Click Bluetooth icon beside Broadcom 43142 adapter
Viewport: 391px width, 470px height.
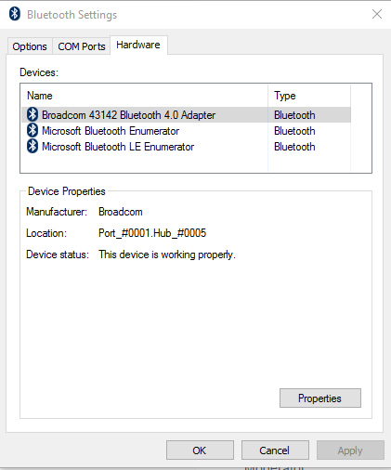click(x=33, y=114)
